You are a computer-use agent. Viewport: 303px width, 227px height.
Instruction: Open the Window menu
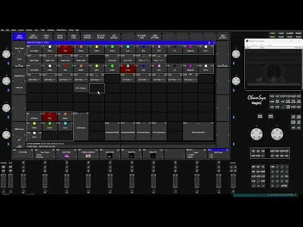(29, 30)
